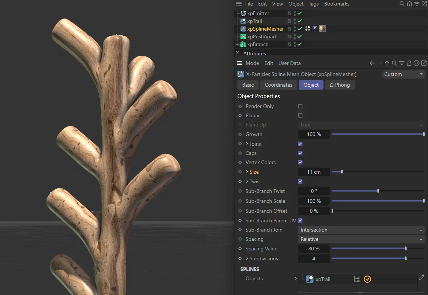Expand the xpBranch object hierarchy
The height and width of the screenshot is (295, 428).
(237, 44)
